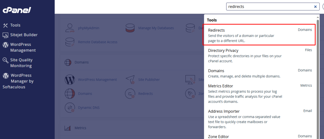Click the Dynamic DNS icon
Image resolution: width=324 pixels, height=139 pixels.
pos(70,108)
